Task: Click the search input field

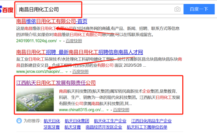Action: (x=95, y=9)
